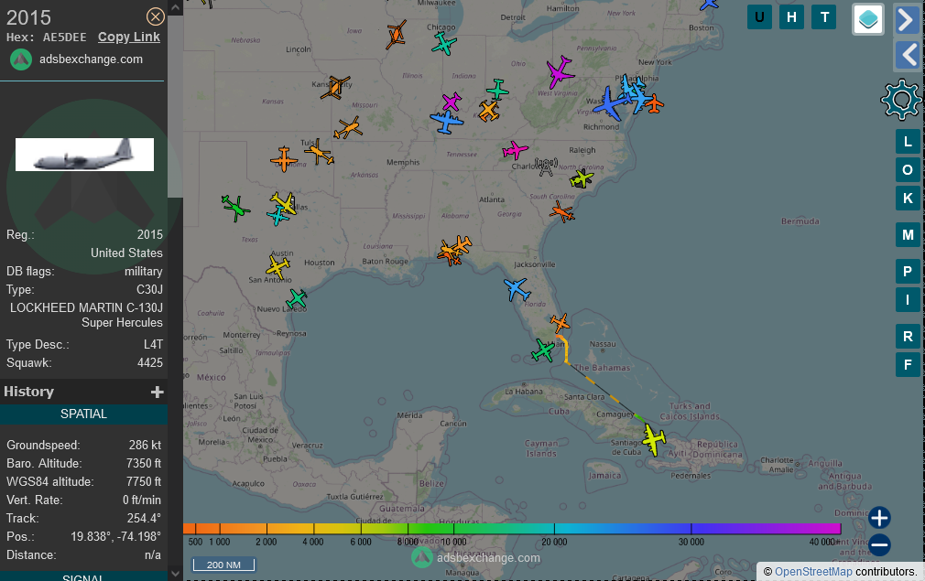
Task: Select the green aircraft in west Texas
Action: (235, 208)
